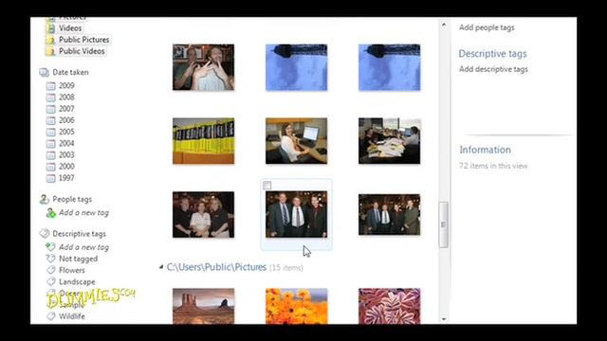This screenshot has height=341, width=607.
Task: Click Add descriptive tags in info pane
Action: [x=493, y=69]
